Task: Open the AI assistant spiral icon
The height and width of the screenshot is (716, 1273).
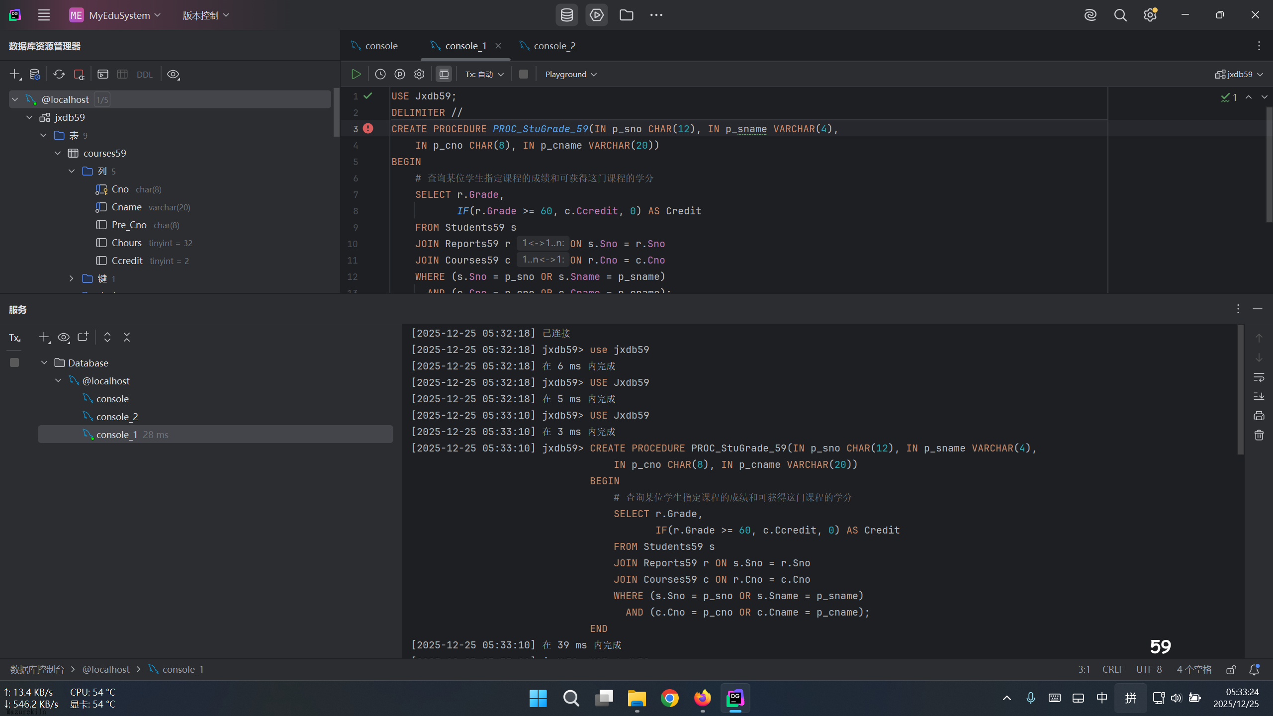Action: 1090,15
